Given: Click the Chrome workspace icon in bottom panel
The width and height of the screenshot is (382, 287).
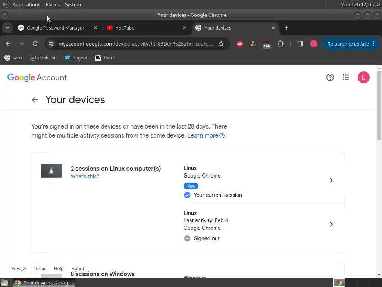Looking at the screenshot, I should pyautogui.click(x=339, y=283).
